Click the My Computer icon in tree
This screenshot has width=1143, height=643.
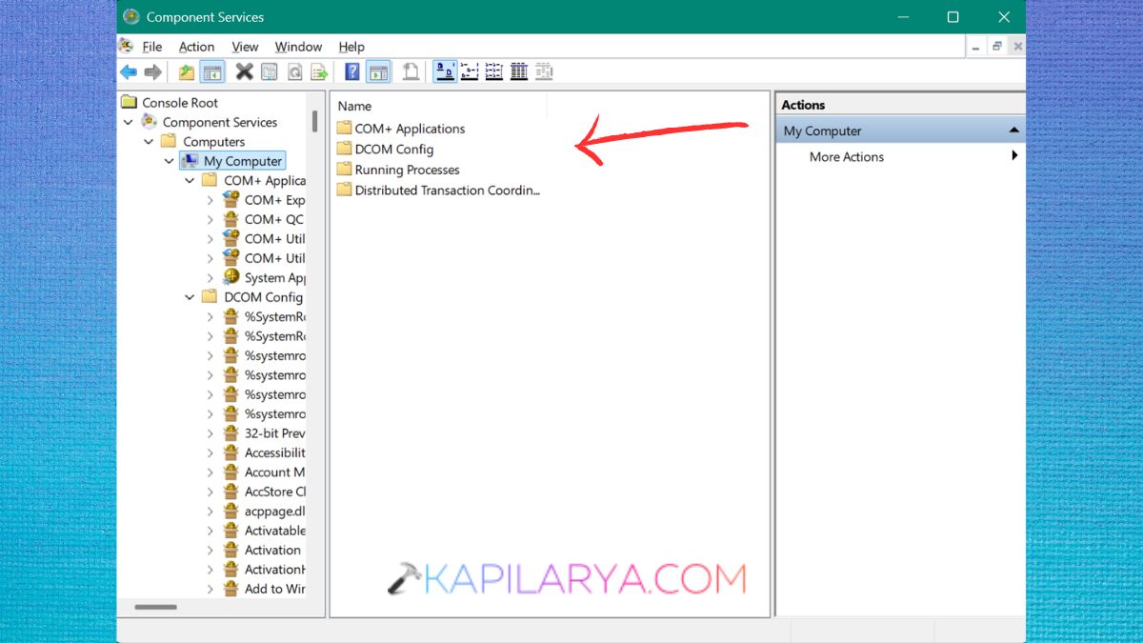(190, 161)
